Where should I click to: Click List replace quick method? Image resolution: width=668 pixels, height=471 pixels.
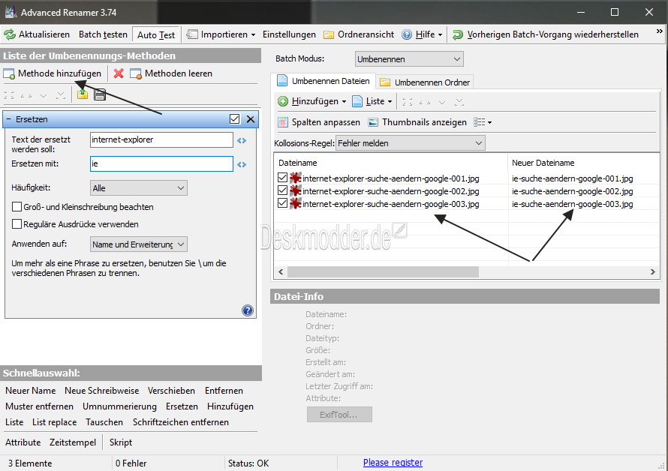[x=55, y=422]
